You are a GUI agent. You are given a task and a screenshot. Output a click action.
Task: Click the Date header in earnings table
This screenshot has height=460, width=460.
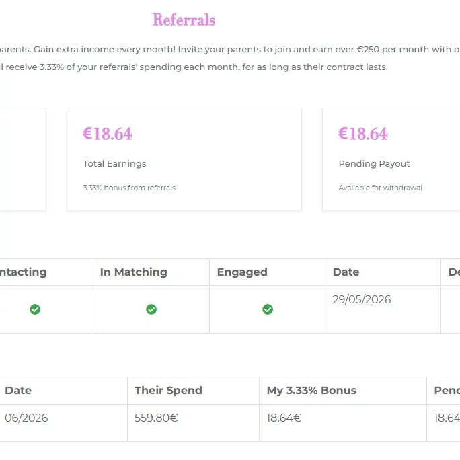click(x=18, y=390)
